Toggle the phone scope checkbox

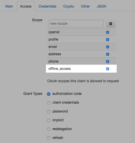coord(108,62)
